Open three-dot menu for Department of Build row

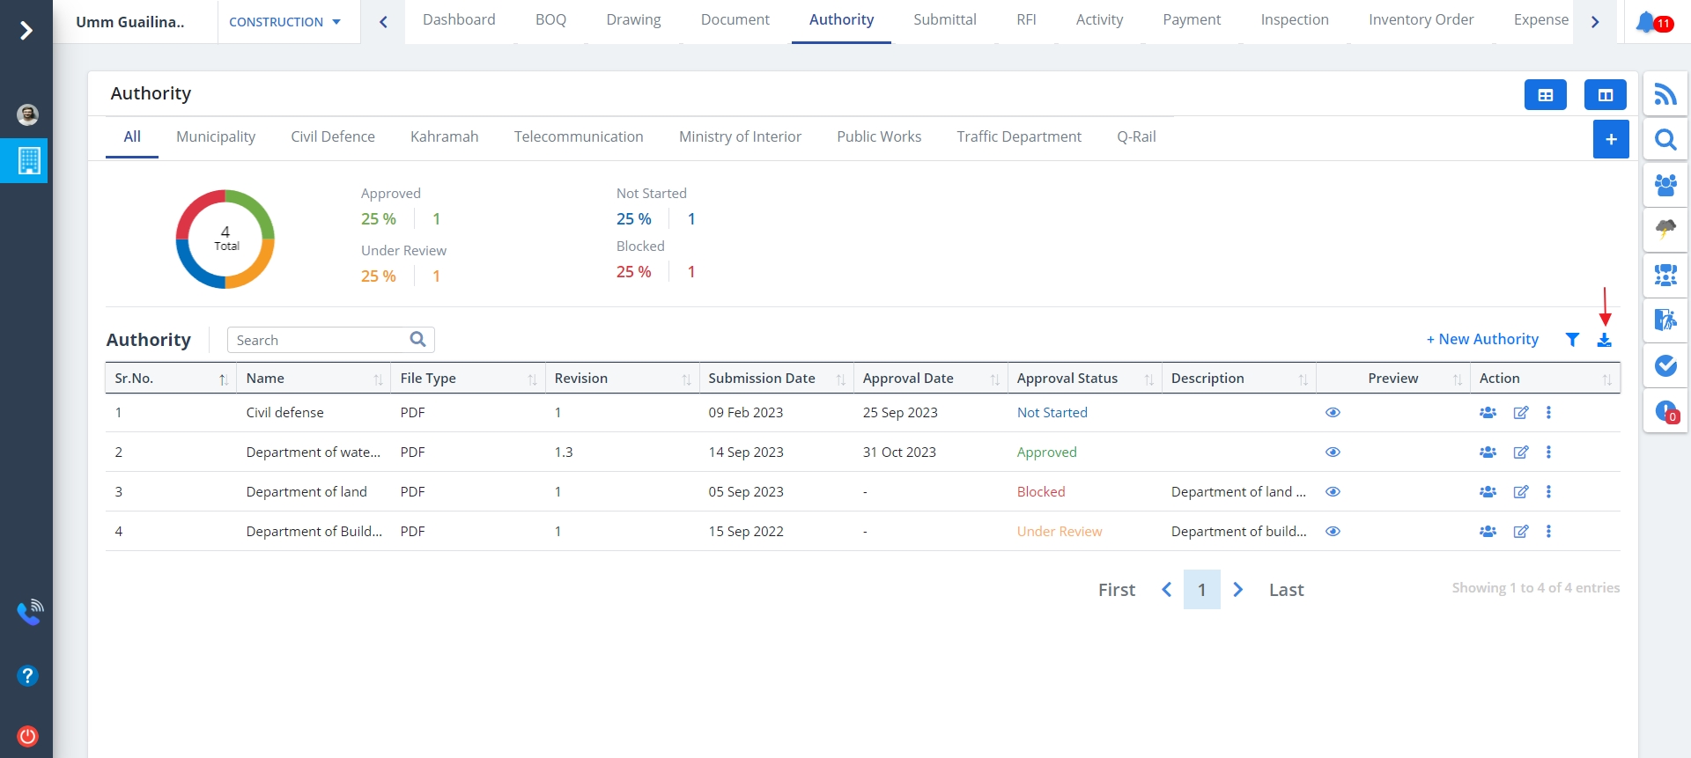coord(1548,532)
